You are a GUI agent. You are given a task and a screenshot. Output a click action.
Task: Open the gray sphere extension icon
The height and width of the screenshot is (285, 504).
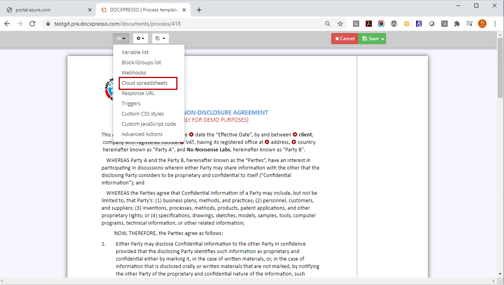click(x=432, y=24)
